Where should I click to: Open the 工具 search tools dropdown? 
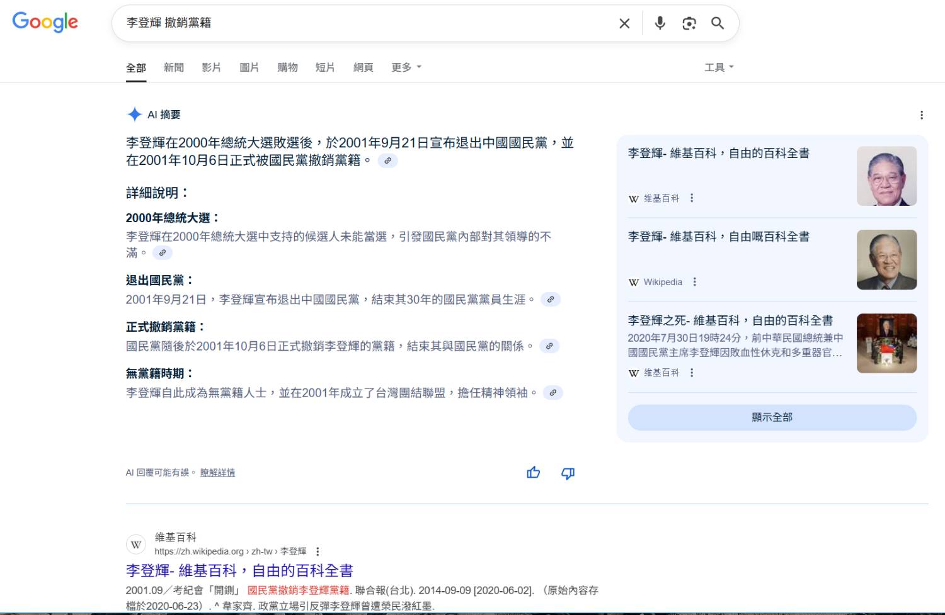click(x=719, y=67)
